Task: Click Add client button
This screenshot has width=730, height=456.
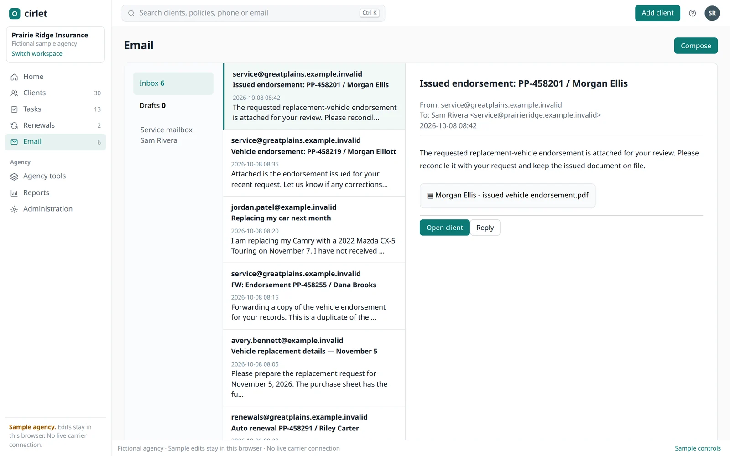Action: pyautogui.click(x=657, y=13)
